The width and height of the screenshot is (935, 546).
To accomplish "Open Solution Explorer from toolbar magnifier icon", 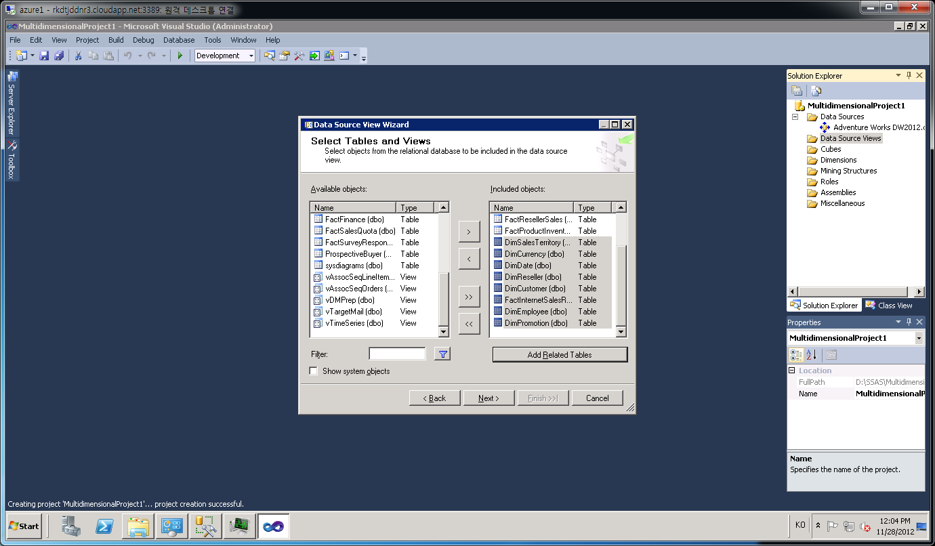I will pos(270,56).
